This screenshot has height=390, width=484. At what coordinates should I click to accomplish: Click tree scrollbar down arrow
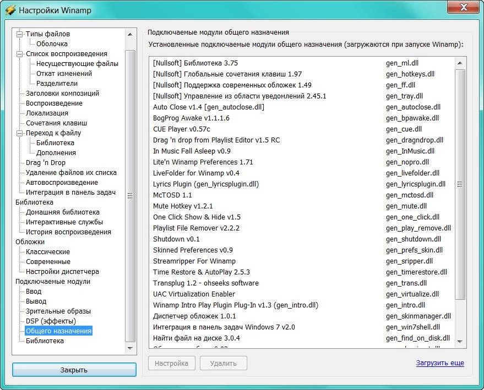tap(130, 348)
